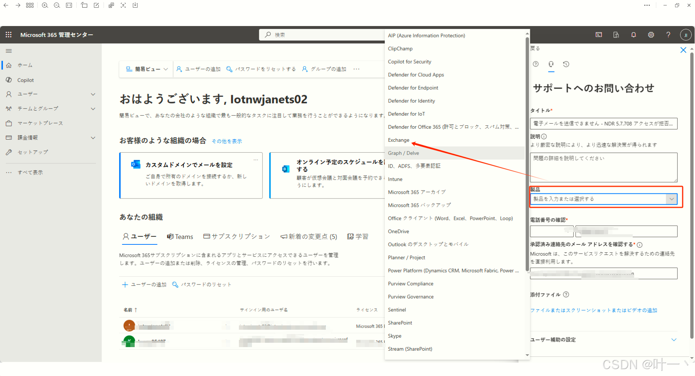Expand the Users section in sidebar
Viewport: 695px width, 376px height.
pyautogui.click(x=93, y=94)
